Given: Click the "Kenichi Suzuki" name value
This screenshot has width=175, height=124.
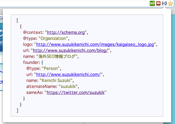Looking at the screenshot, I should (56, 80).
